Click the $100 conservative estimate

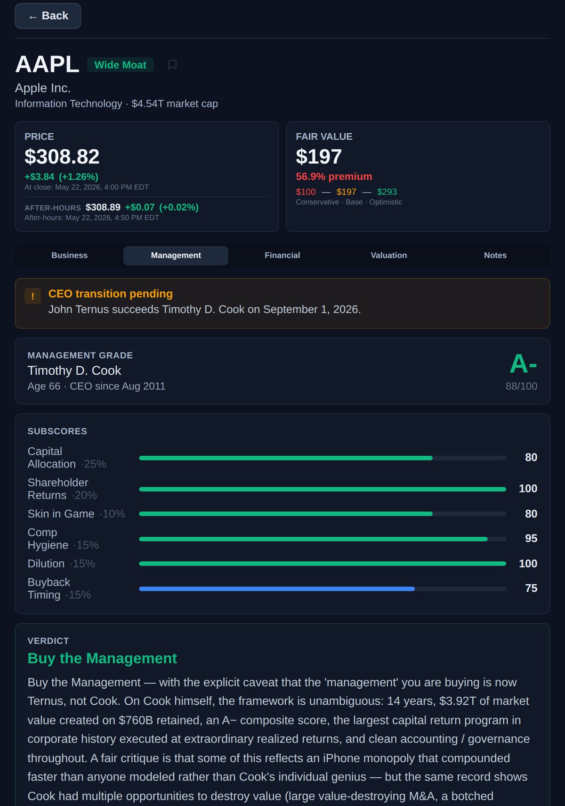pyautogui.click(x=306, y=192)
